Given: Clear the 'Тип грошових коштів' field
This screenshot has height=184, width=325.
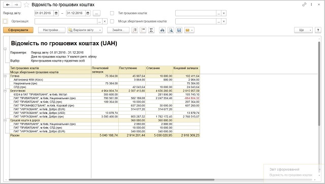Looking at the screenshot, I should (224, 13).
